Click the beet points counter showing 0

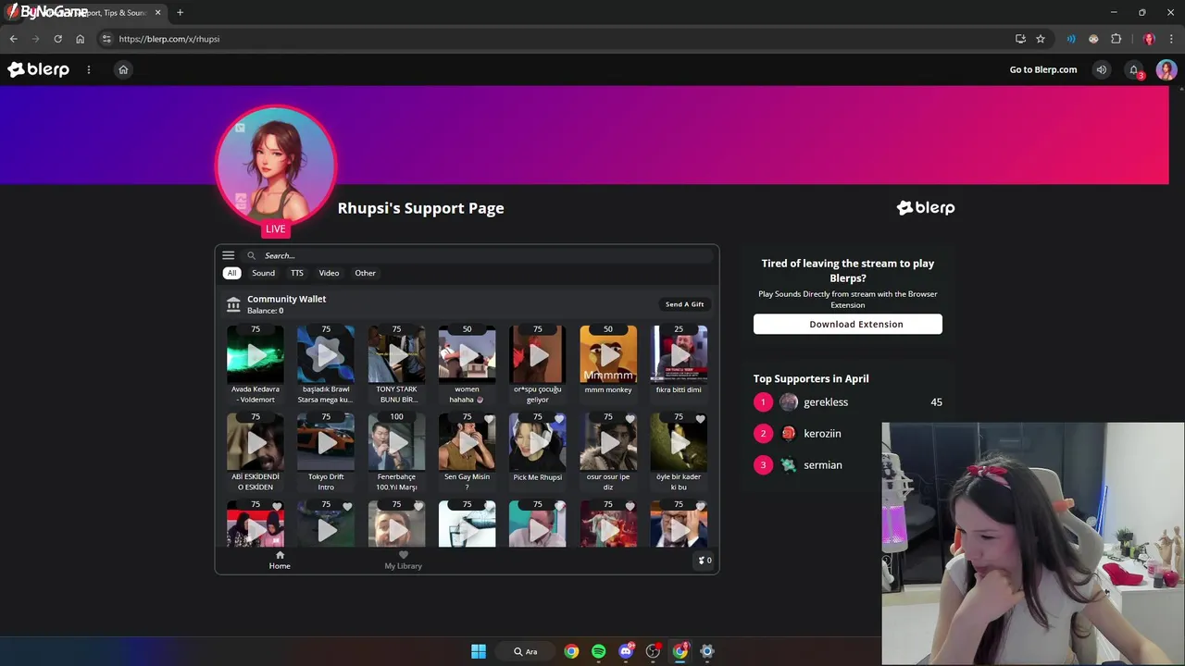(705, 561)
